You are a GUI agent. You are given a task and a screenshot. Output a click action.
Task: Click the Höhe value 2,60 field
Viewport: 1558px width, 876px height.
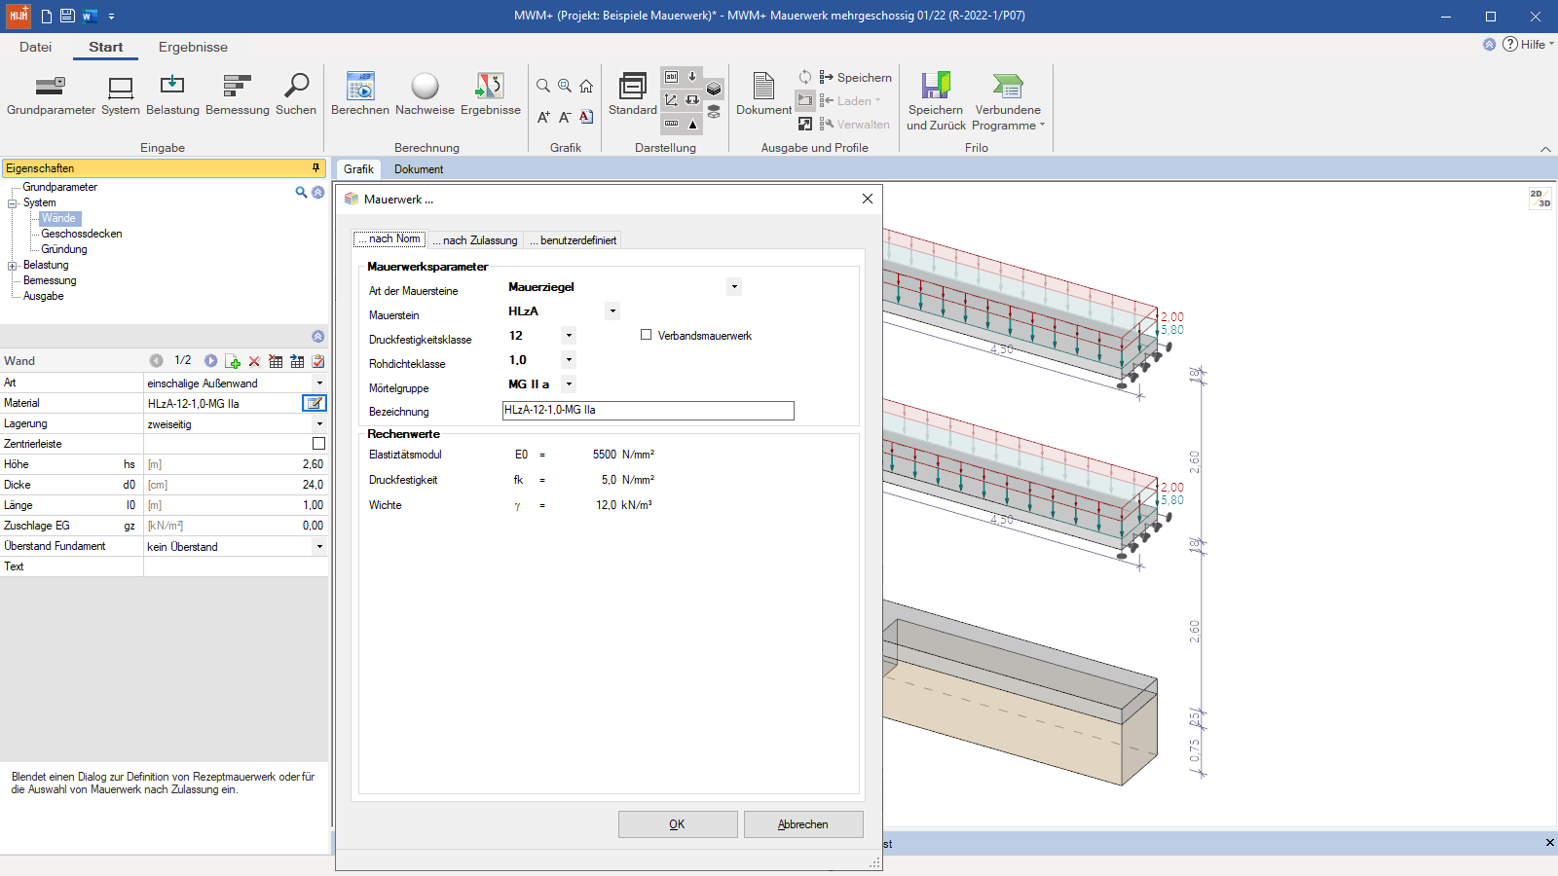237,465
